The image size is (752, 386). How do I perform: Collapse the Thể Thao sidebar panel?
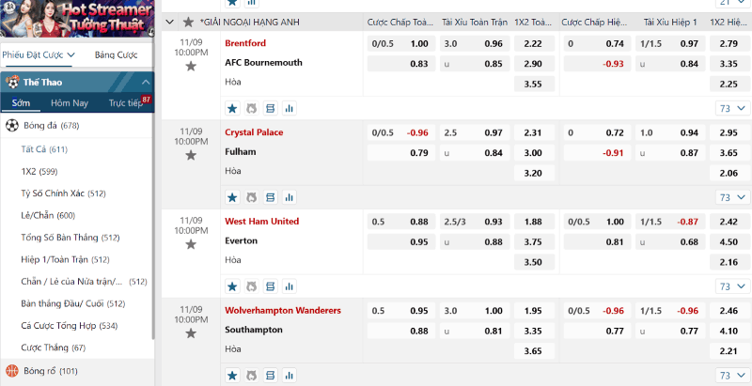146,83
